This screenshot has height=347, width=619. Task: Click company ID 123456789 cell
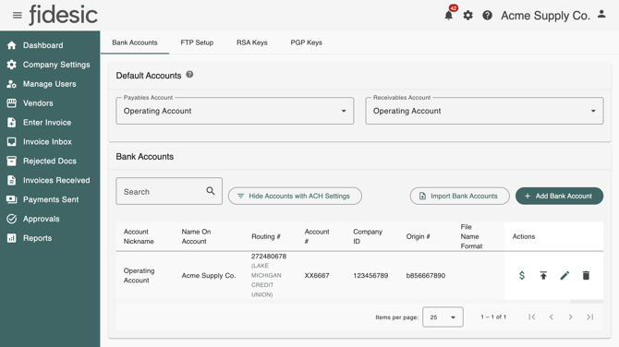click(x=370, y=276)
